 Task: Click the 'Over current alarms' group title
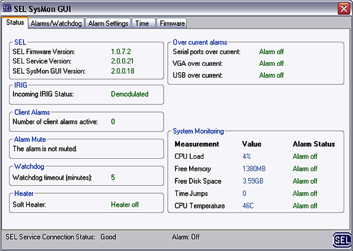(200, 42)
